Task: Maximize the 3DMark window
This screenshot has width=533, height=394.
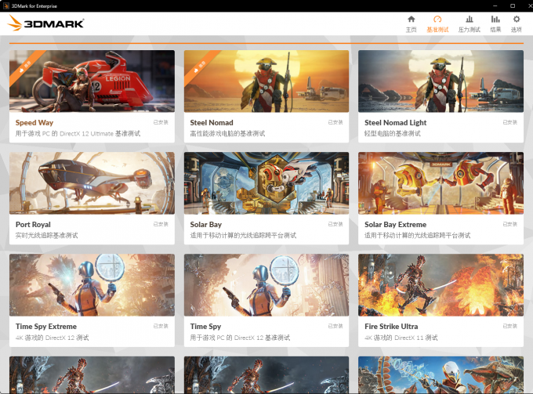Action: 513,5
